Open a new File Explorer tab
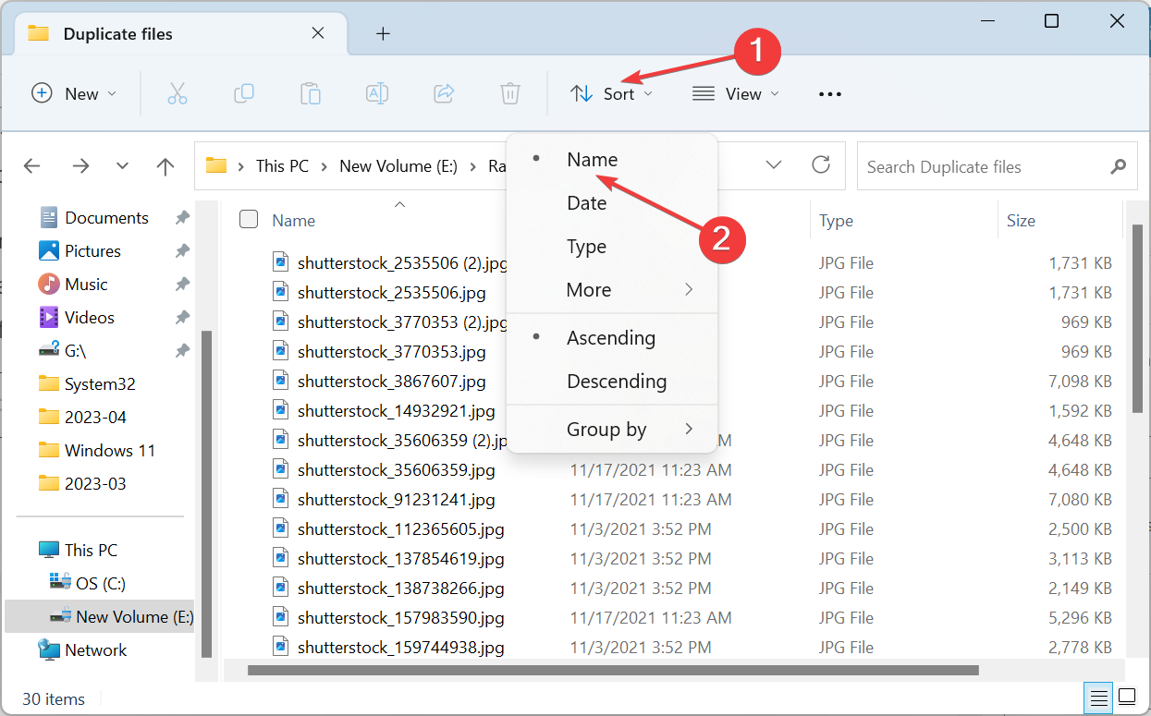The image size is (1151, 716). [x=383, y=34]
